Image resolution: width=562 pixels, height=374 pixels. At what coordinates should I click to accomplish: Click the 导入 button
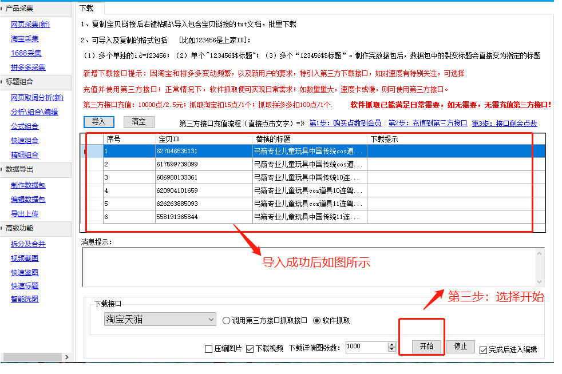pos(99,122)
